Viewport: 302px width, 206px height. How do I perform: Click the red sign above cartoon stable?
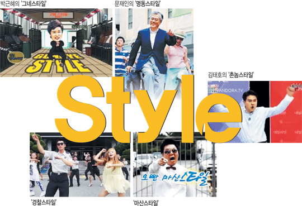[x=58, y=15]
